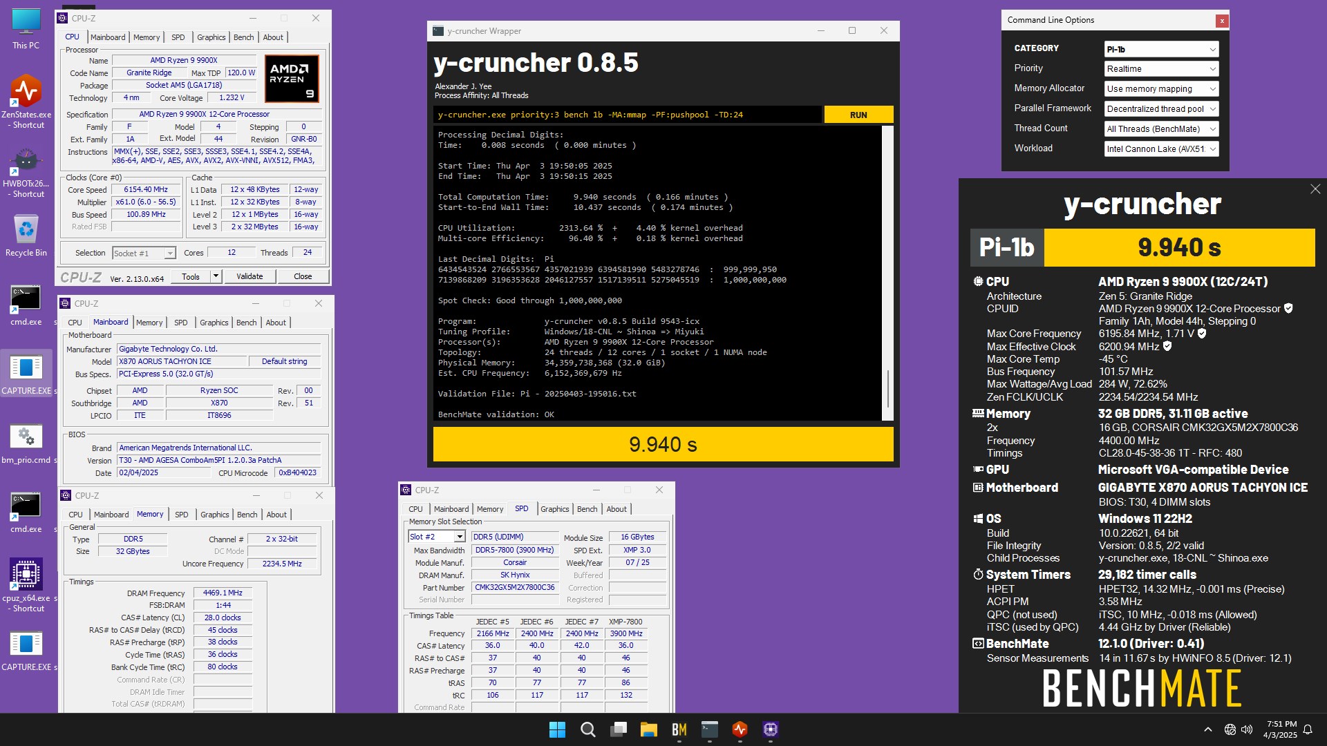Viewport: 1327px width, 746px height.
Task: Select Uncore Frequency 2234.5 MHz value
Action: click(282, 564)
